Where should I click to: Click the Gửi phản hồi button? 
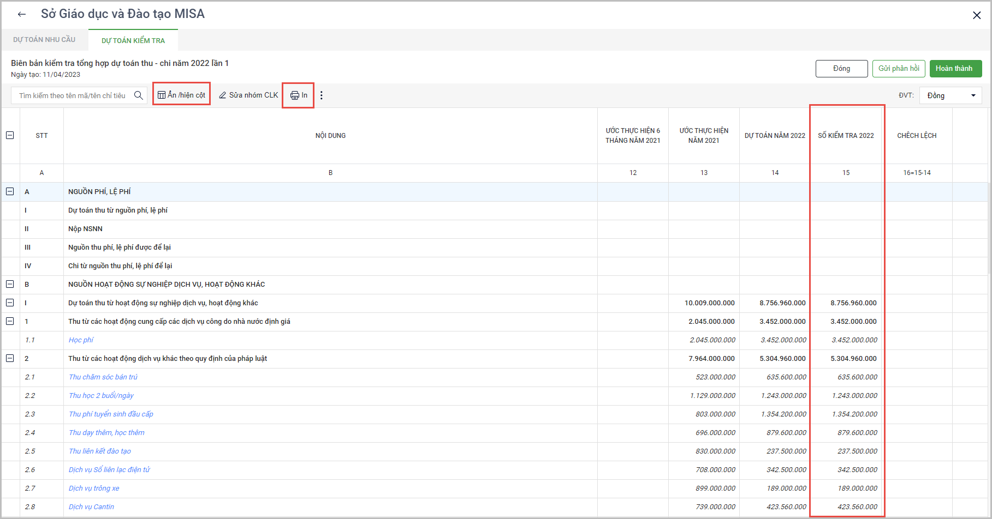pos(898,69)
